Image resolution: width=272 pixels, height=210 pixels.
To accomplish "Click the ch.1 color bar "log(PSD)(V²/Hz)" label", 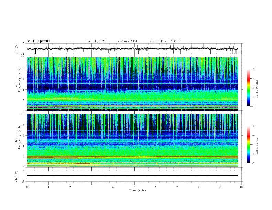I will pos(257,90).
